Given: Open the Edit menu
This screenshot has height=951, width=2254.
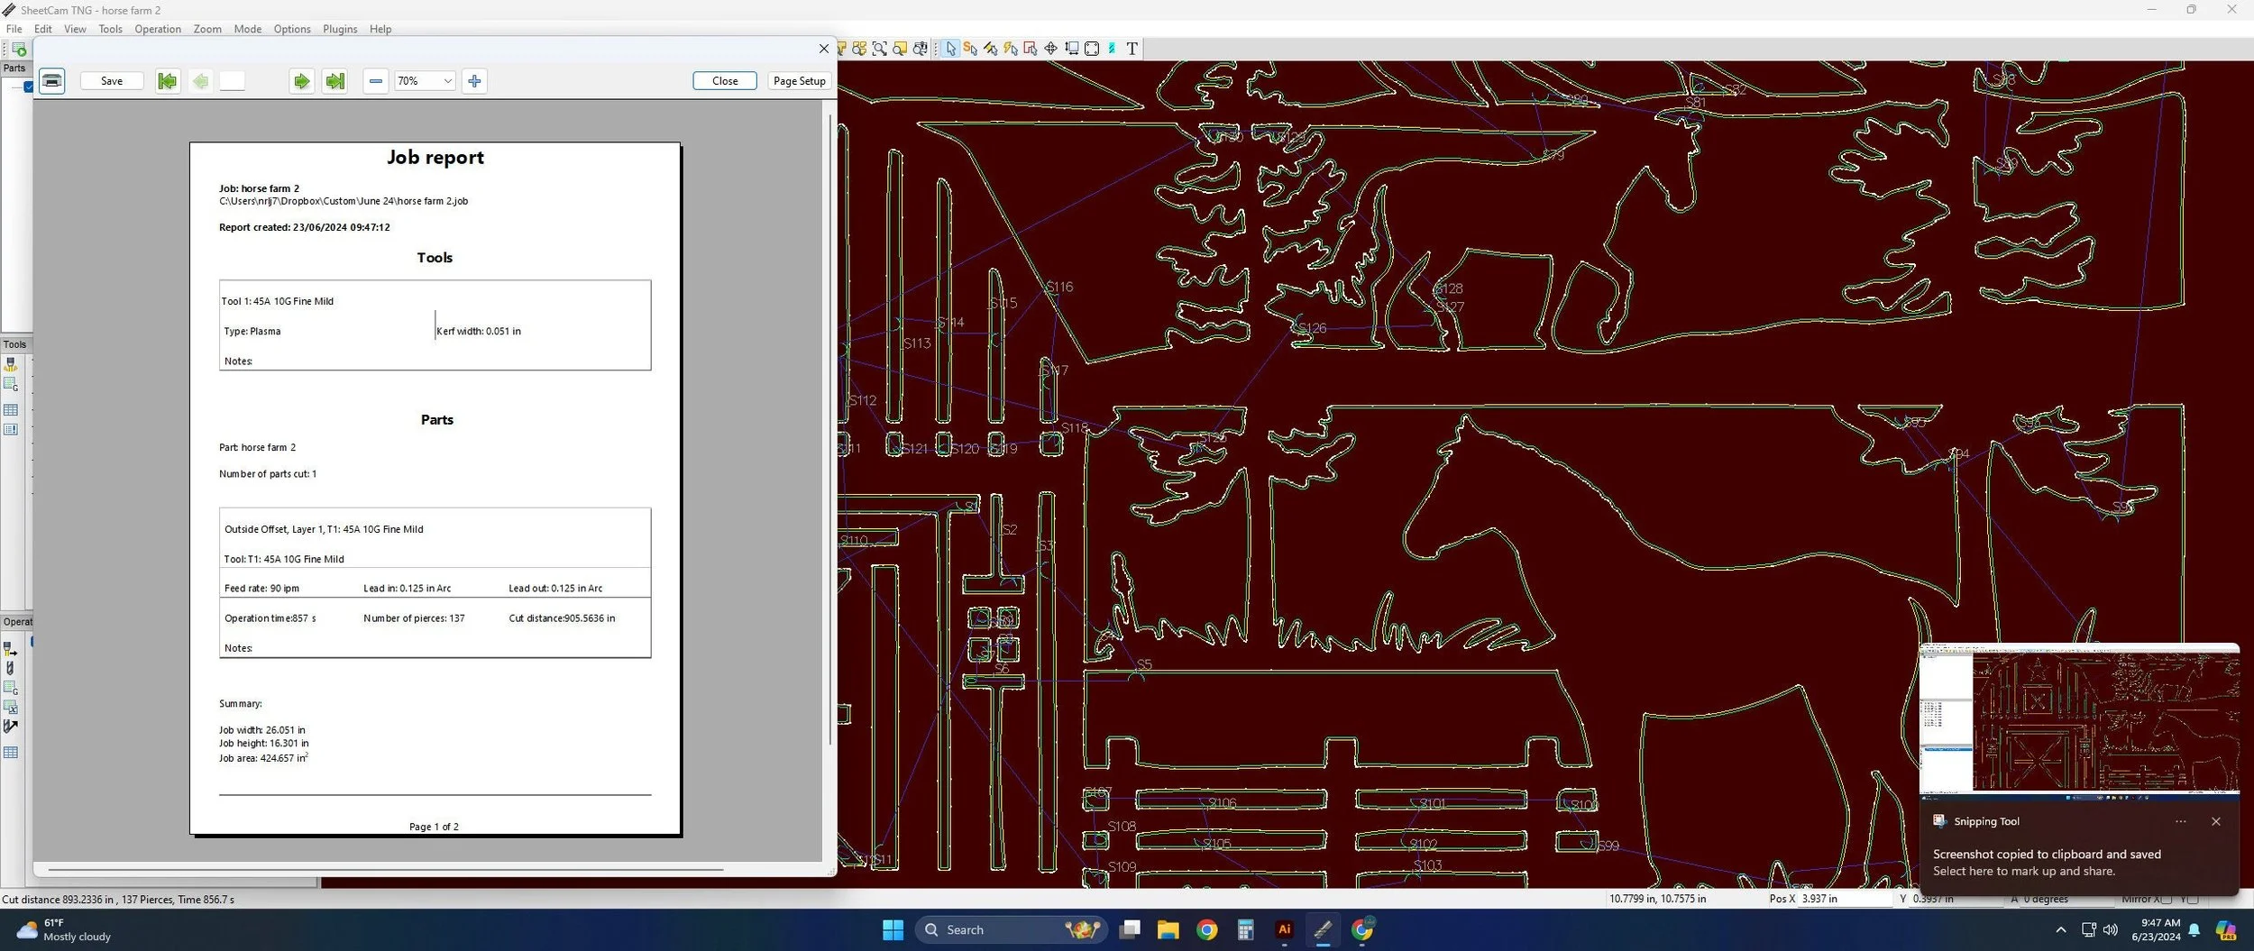Looking at the screenshot, I should 43,29.
